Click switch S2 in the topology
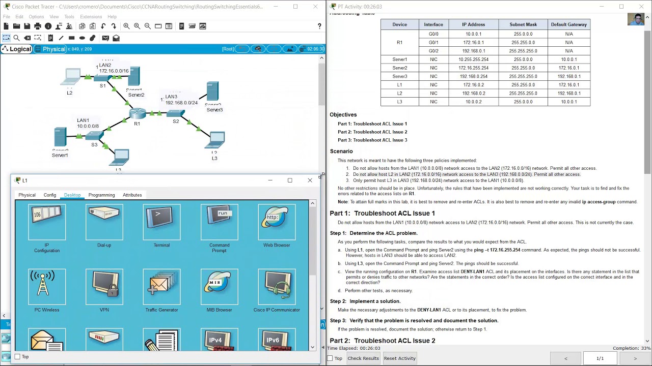Screen dimensions: 652x366 click(x=176, y=113)
